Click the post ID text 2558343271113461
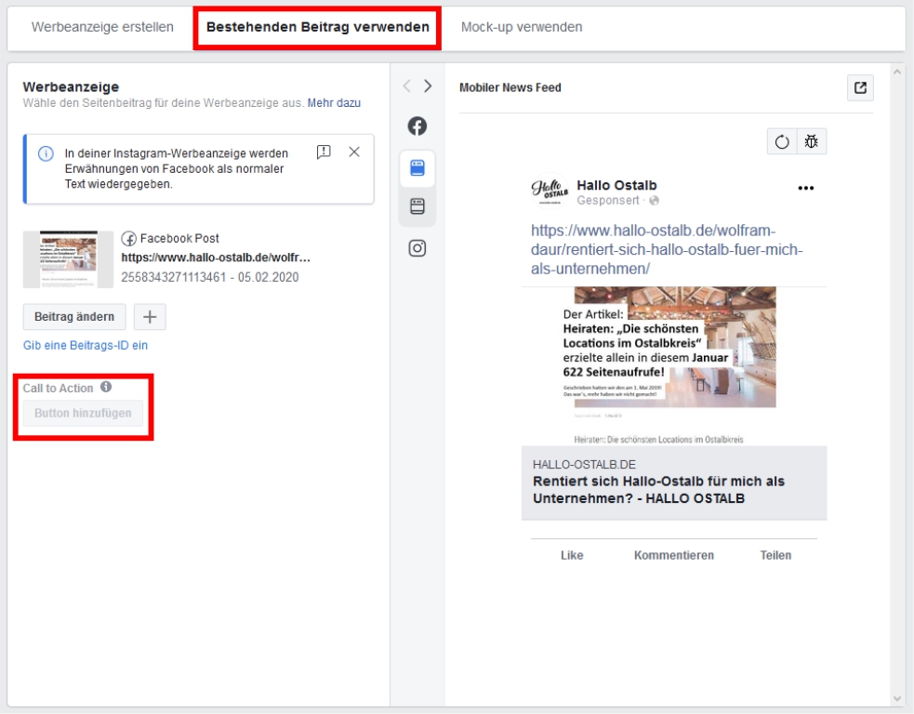 [x=173, y=277]
